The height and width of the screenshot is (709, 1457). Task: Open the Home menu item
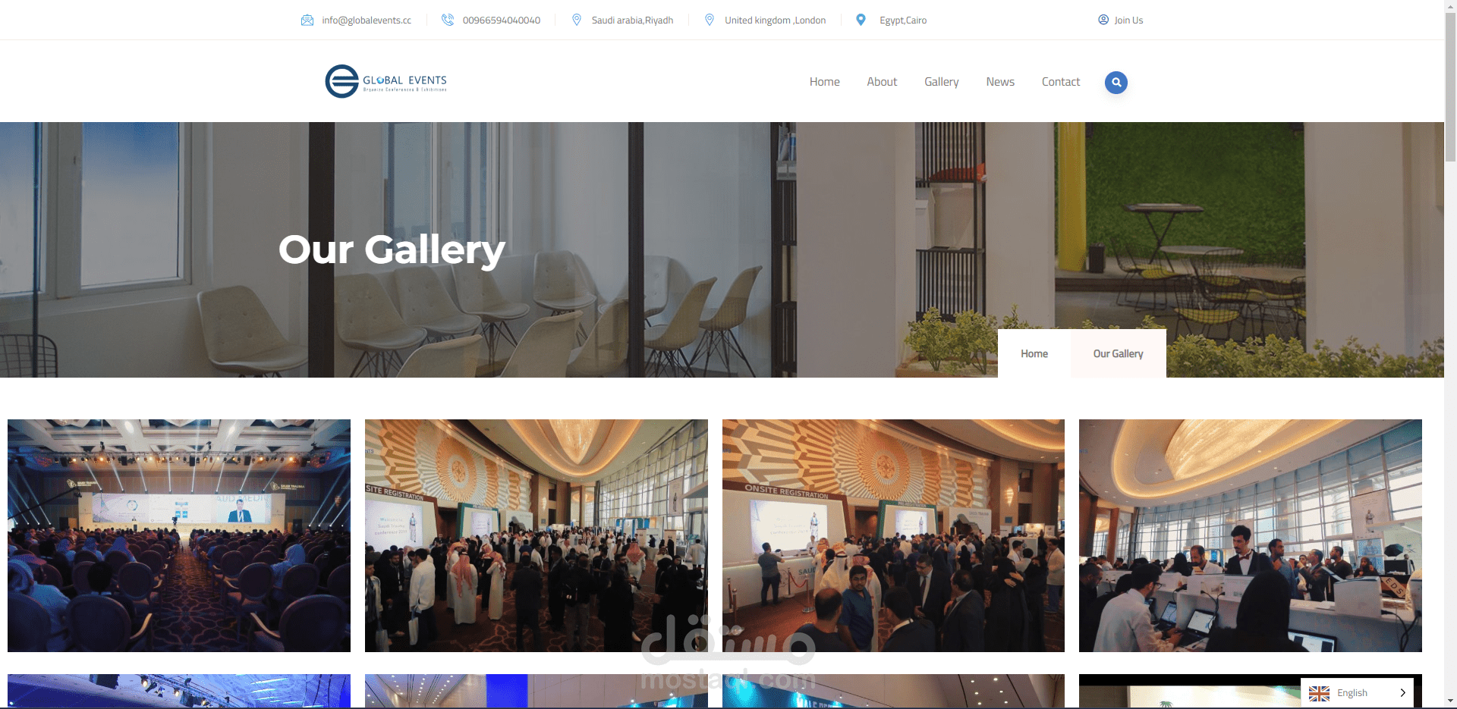tap(824, 82)
